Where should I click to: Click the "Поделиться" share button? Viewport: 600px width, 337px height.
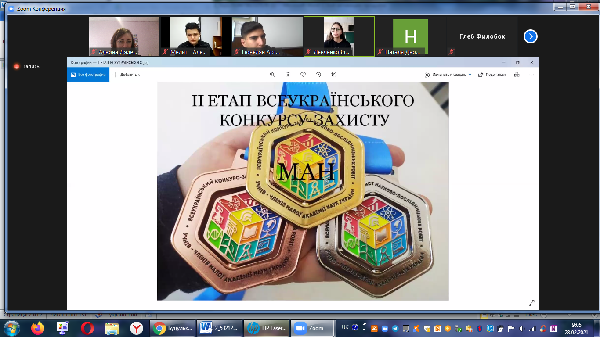(x=492, y=75)
